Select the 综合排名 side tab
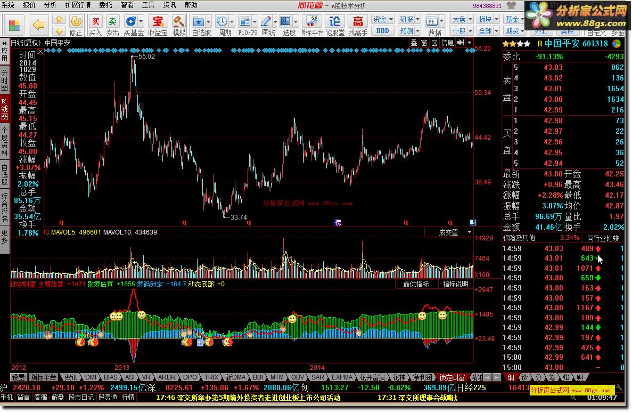Image resolution: width=632 pixels, height=412 pixels. click(4, 208)
